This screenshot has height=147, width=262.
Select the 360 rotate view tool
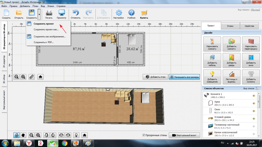(x=16, y=135)
